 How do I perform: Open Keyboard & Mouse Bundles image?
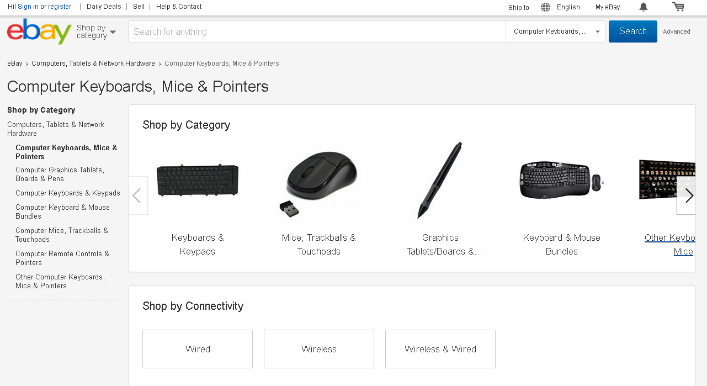coord(562,181)
